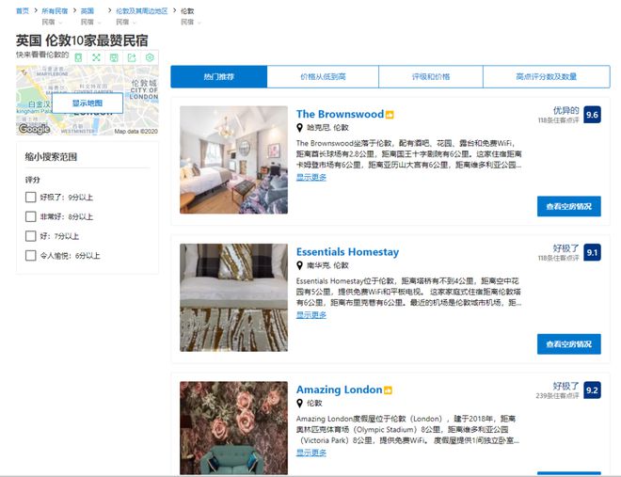
Task: Click 显示地图 button on the map
Action: tap(88, 103)
